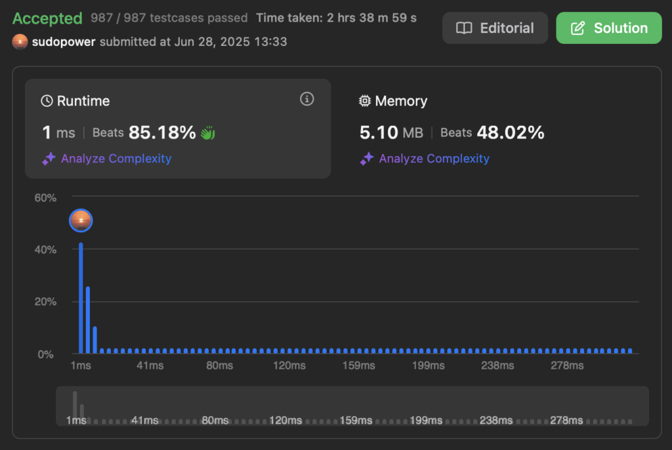Click the sudopower username link
Screen dimensions: 672x450
pyautogui.click(x=64, y=41)
